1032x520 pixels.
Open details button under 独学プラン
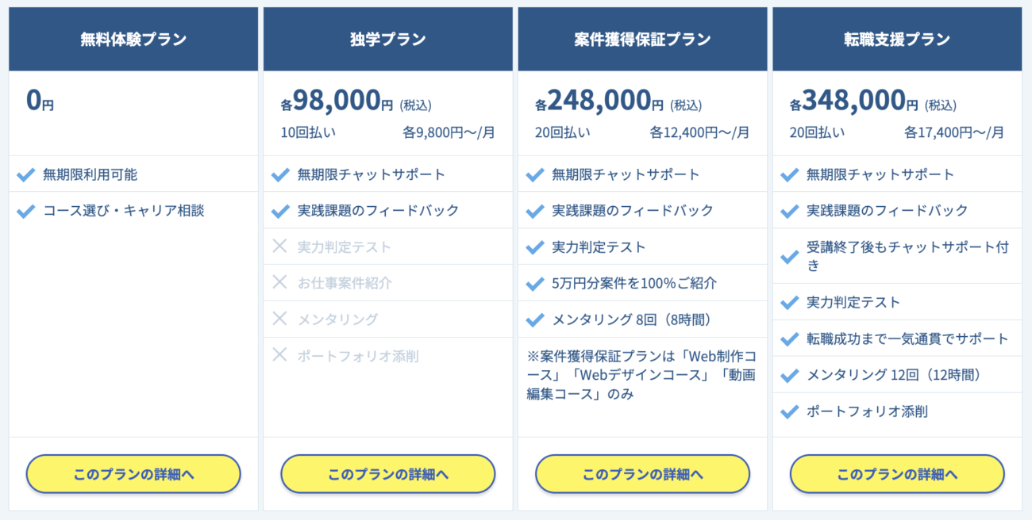pos(388,474)
